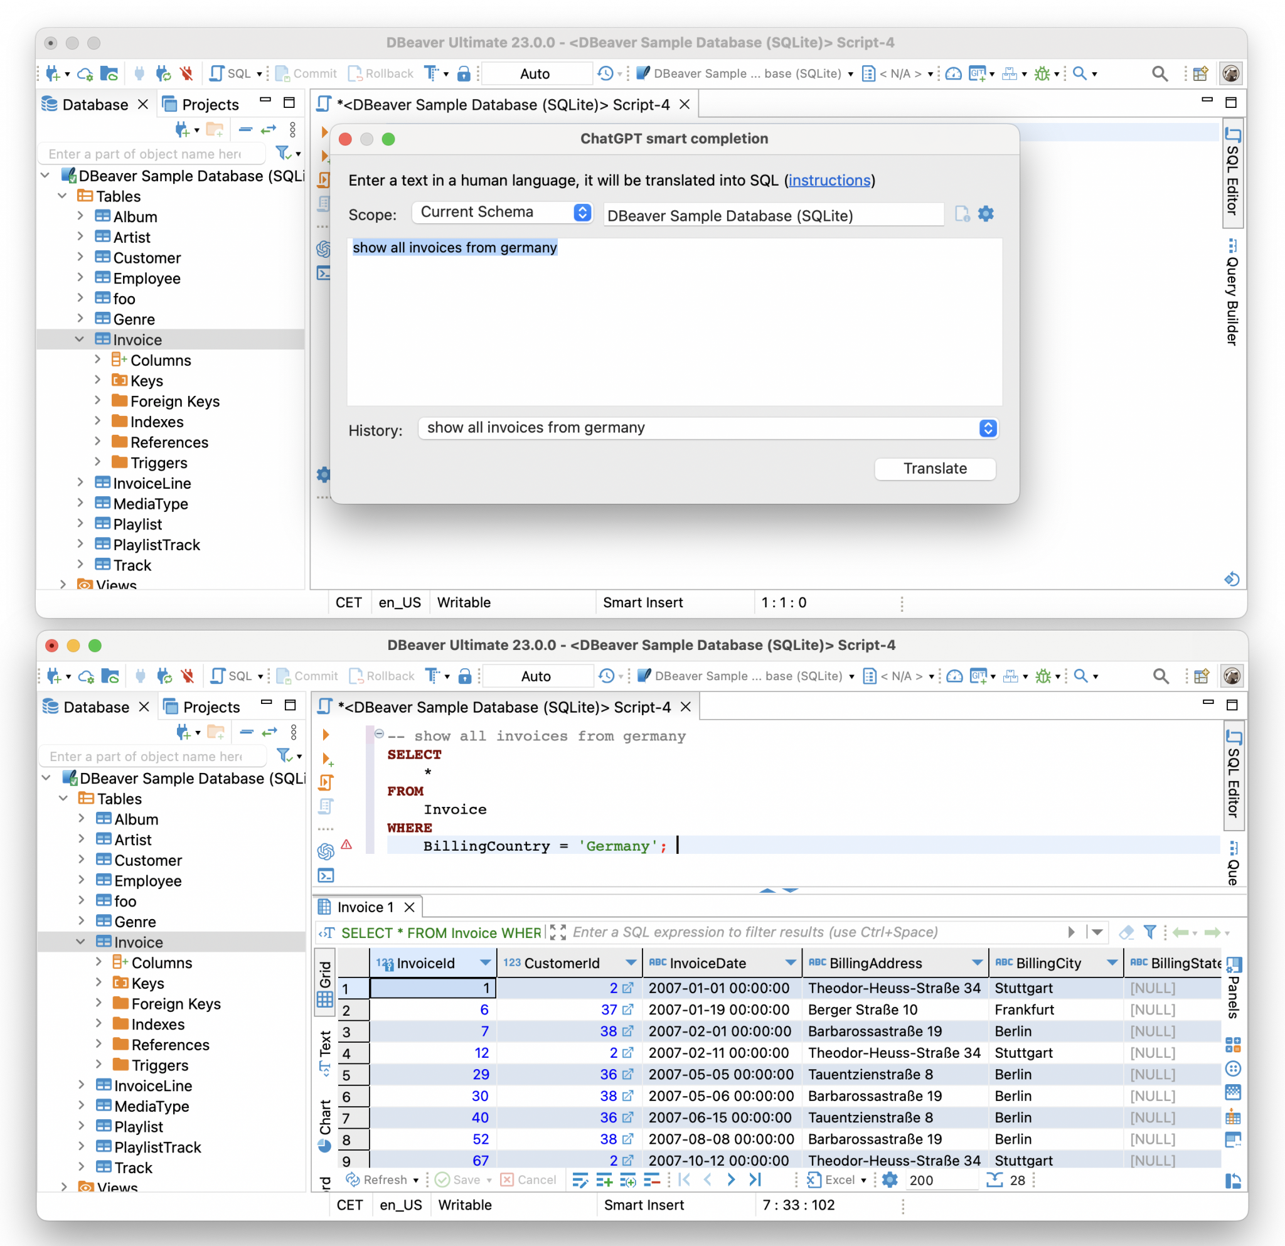Switch results view to Grid mode
This screenshot has height=1246, width=1285.
click(325, 981)
